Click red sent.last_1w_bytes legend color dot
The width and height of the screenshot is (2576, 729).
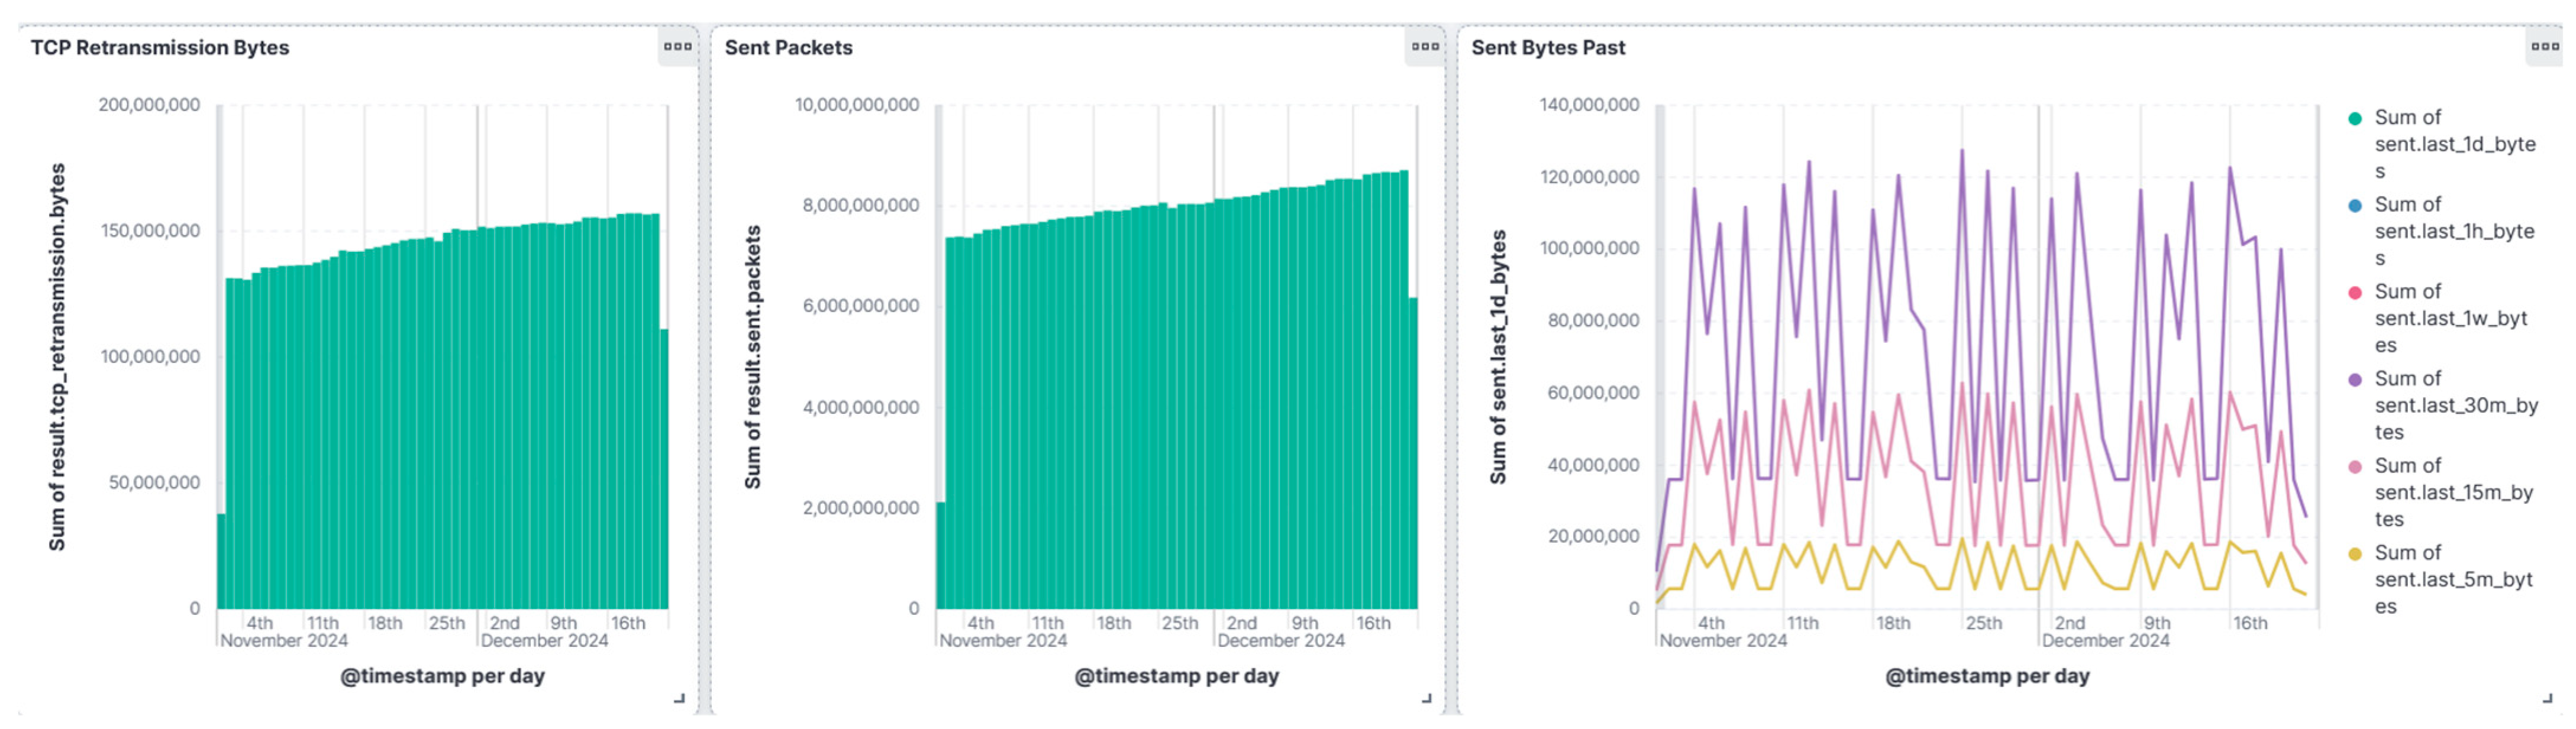2355,293
